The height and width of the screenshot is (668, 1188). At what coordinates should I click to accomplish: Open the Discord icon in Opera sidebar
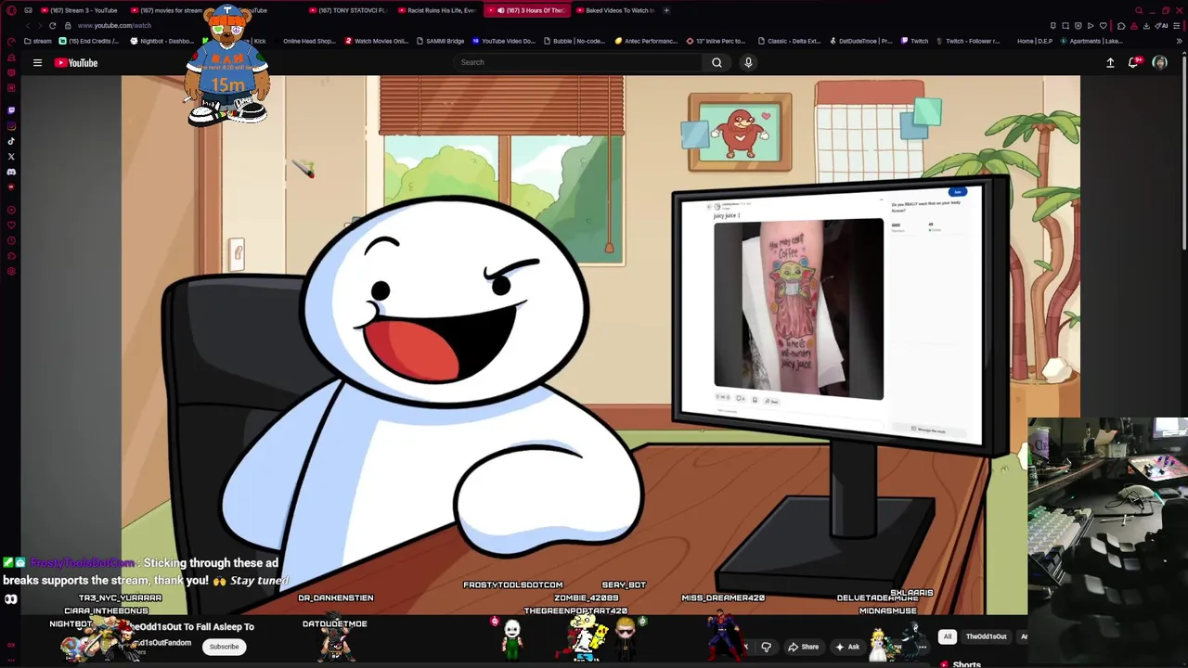coord(11,172)
